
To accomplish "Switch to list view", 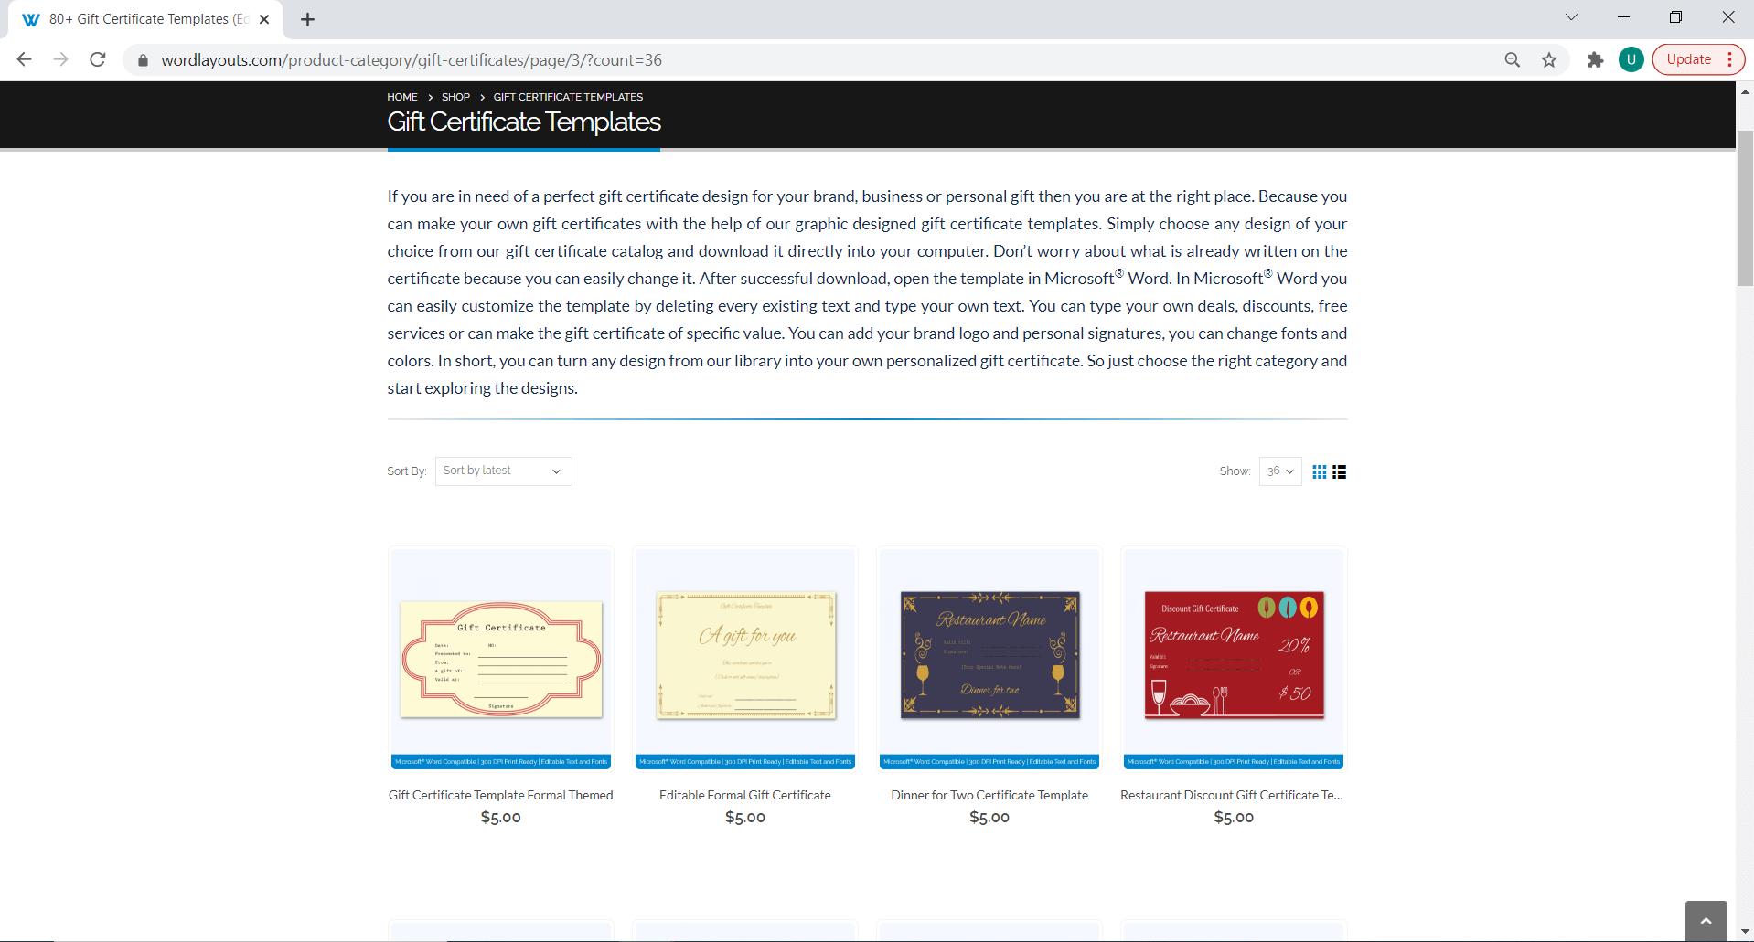I will (x=1340, y=471).
